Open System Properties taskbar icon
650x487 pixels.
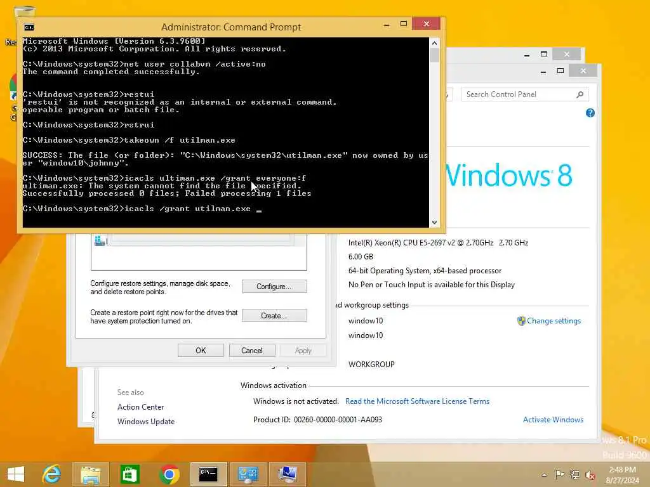[x=288, y=474]
